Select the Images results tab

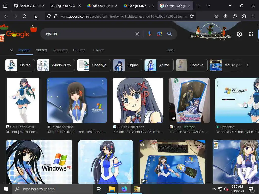tap(25, 50)
